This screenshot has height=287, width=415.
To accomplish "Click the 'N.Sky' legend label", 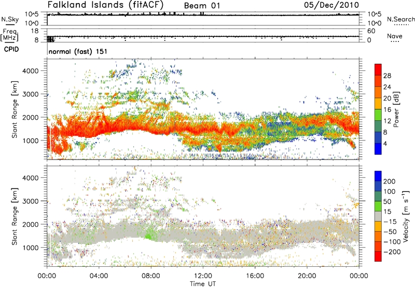I will [x=10, y=19].
